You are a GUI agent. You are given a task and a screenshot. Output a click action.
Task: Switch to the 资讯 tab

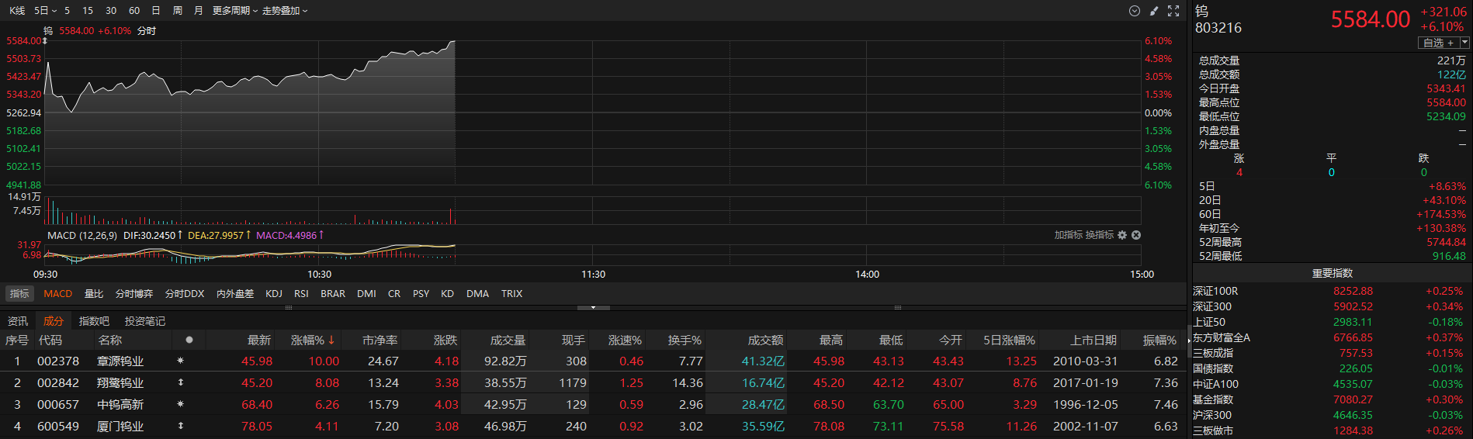pos(18,321)
